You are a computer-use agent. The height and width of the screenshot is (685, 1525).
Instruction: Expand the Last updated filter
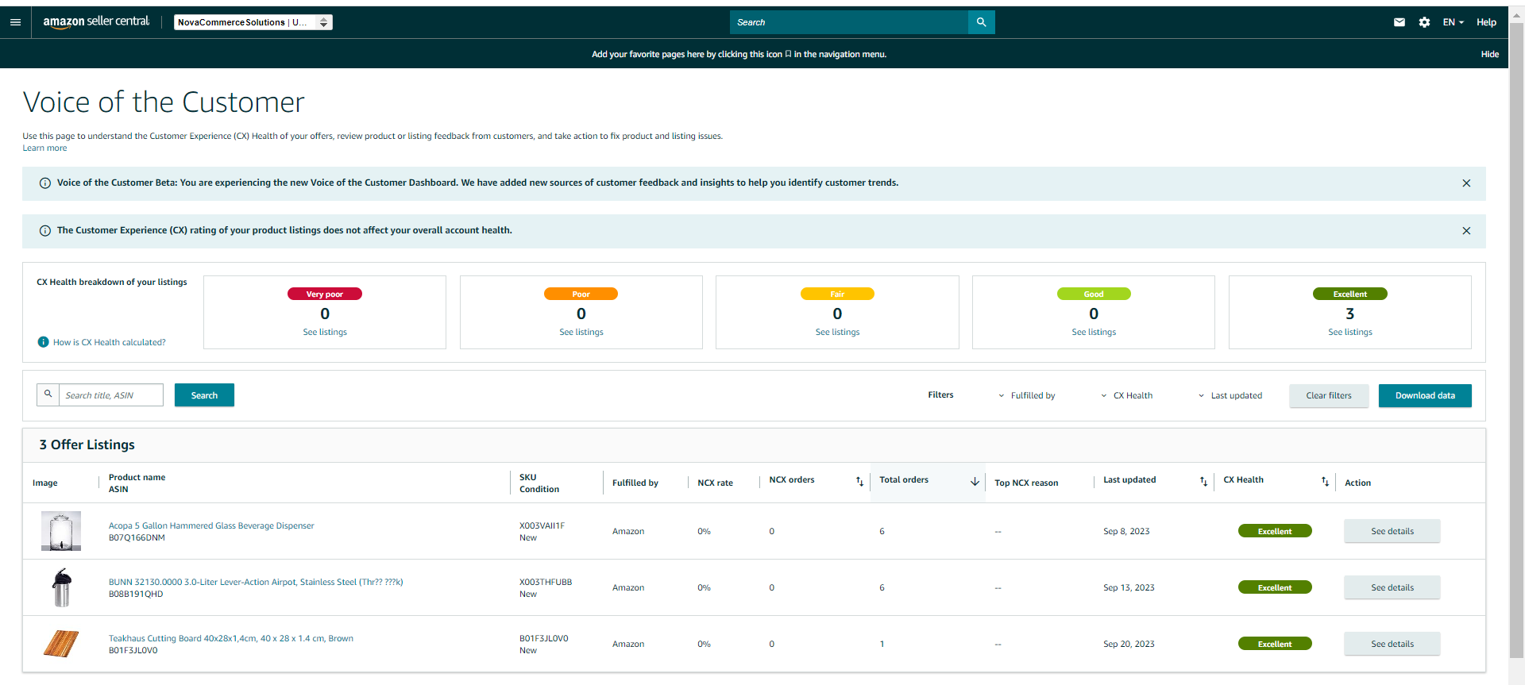click(x=1230, y=395)
